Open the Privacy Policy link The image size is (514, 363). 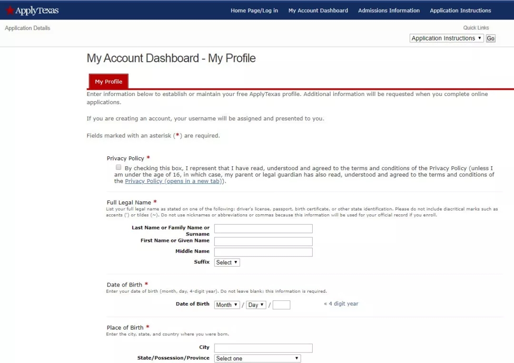point(173,181)
